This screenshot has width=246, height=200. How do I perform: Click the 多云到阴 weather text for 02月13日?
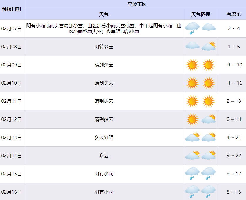[104, 138]
